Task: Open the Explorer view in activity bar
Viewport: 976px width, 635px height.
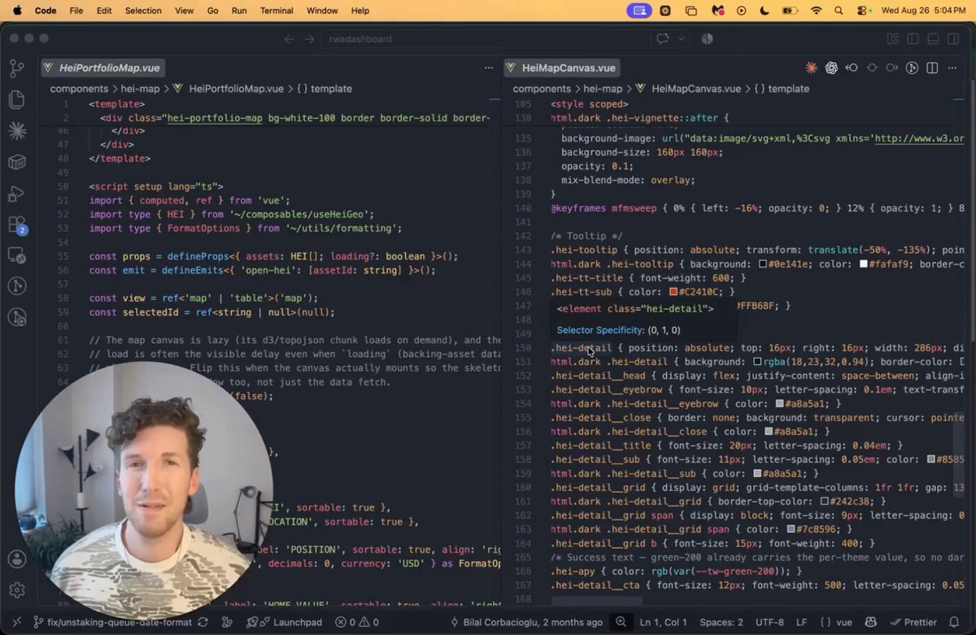Action: (x=16, y=99)
